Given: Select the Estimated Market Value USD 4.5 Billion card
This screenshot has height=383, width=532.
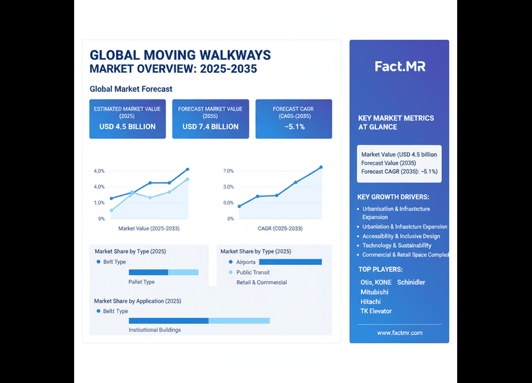Looking at the screenshot, I should [128, 119].
